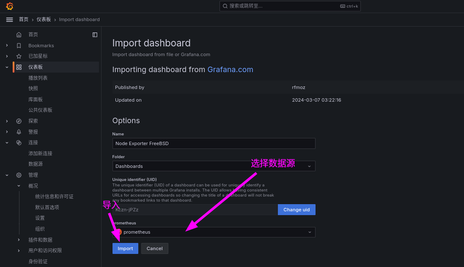Click the bell icon for 警报
The height and width of the screenshot is (267, 464).
click(19, 132)
